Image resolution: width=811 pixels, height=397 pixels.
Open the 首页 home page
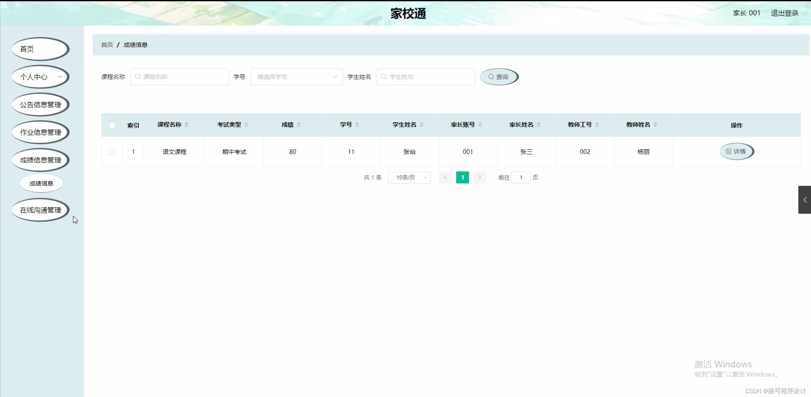point(40,49)
